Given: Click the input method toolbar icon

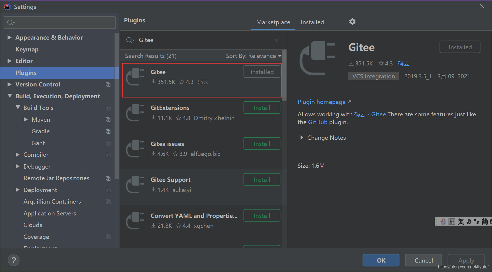Looking at the screenshot, I should [443, 221].
